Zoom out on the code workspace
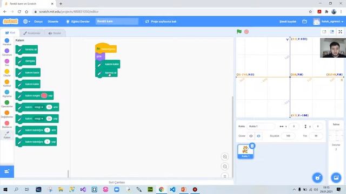 click(225, 167)
